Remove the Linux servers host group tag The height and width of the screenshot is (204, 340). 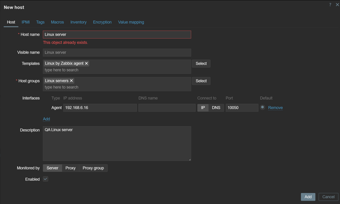pyautogui.click(x=71, y=81)
